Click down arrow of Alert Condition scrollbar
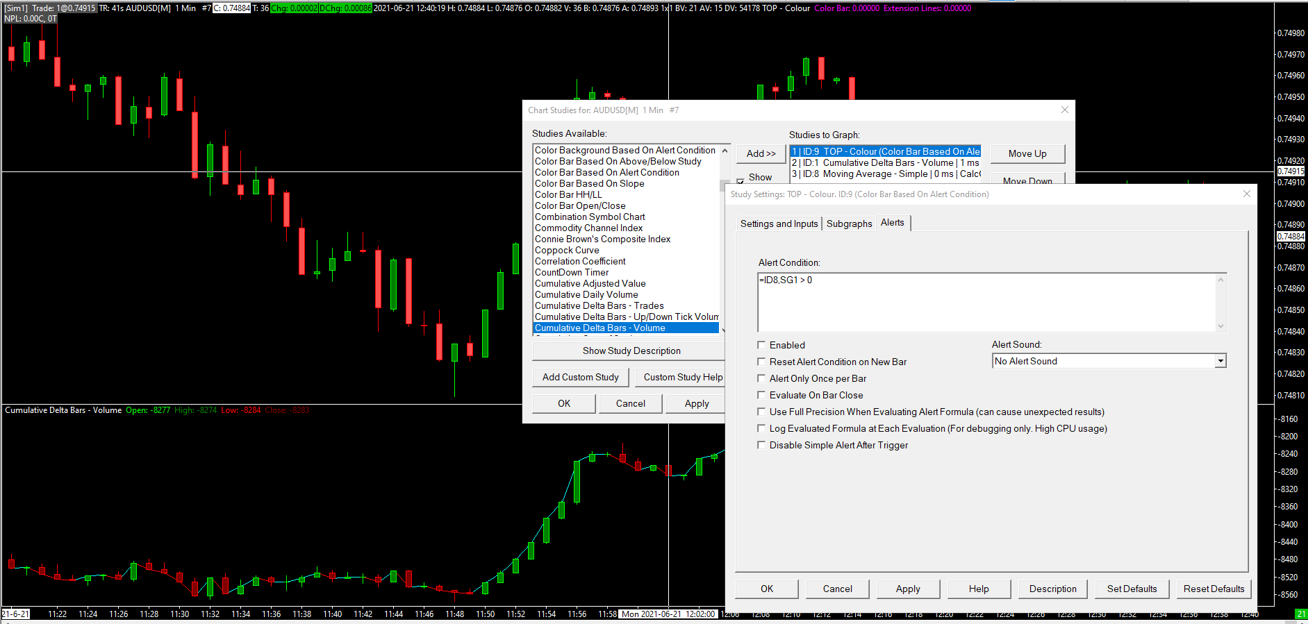This screenshot has height=624, width=1308. (x=1221, y=326)
